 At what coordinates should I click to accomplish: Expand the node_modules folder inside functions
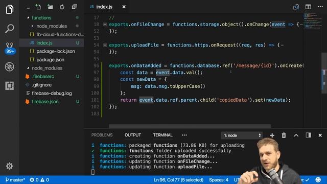point(32,26)
